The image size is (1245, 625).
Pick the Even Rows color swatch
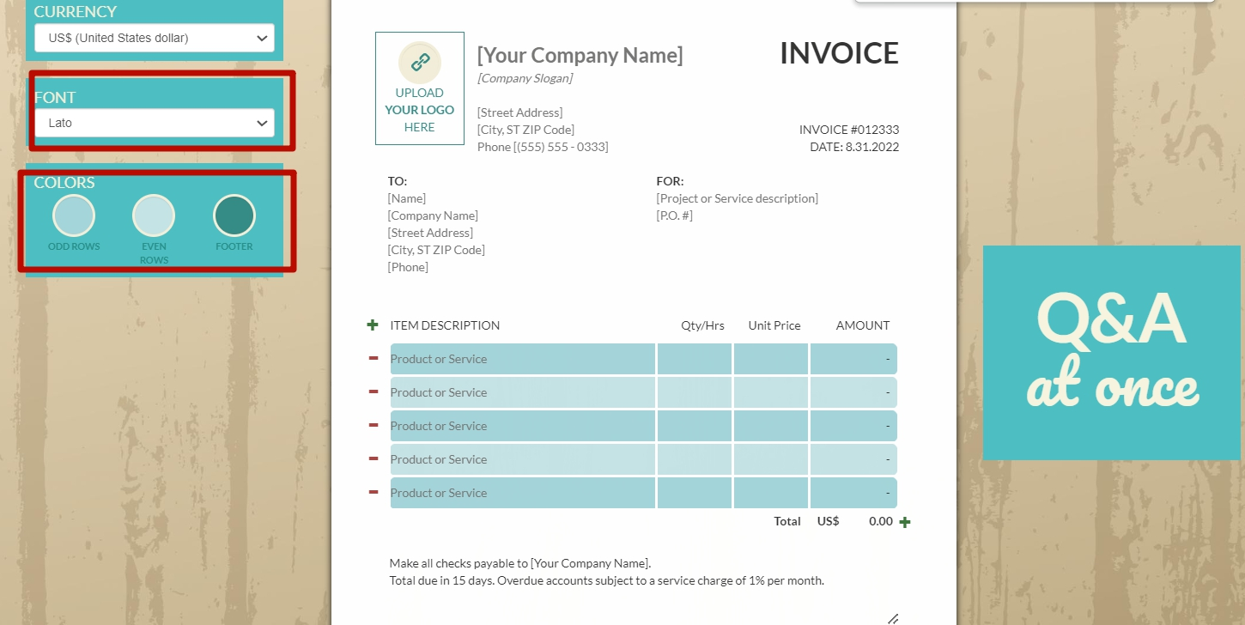[154, 215]
